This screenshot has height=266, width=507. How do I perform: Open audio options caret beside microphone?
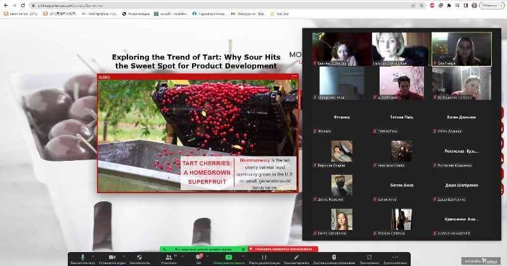(x=93, y=256)
